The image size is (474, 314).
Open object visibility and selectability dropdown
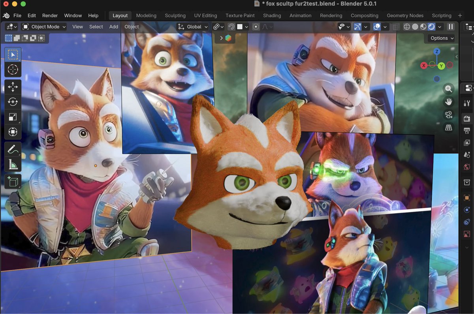(344, 27)
